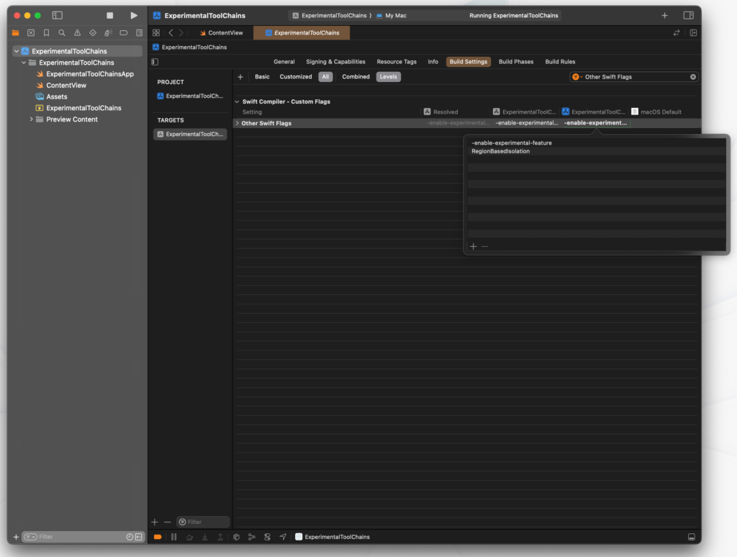Hide the projects and targets list
The height and width of the screenshot is (557, 737).
[155, 62]
